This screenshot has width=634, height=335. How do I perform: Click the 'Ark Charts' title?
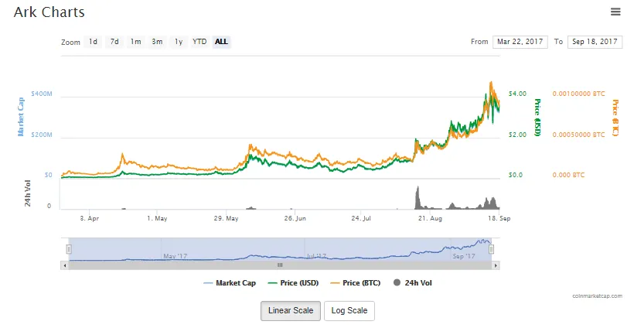click(49, 12)
